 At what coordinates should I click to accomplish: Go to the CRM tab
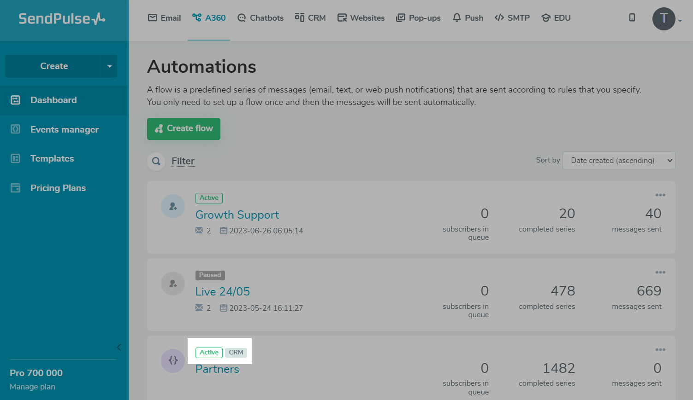(x=310, y=18)
